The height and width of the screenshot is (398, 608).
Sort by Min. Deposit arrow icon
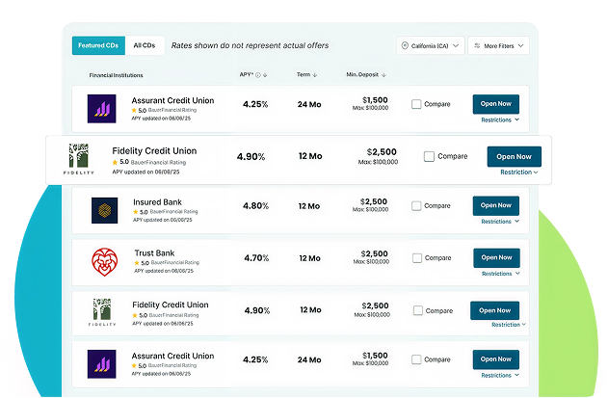[x=383, y=75]
